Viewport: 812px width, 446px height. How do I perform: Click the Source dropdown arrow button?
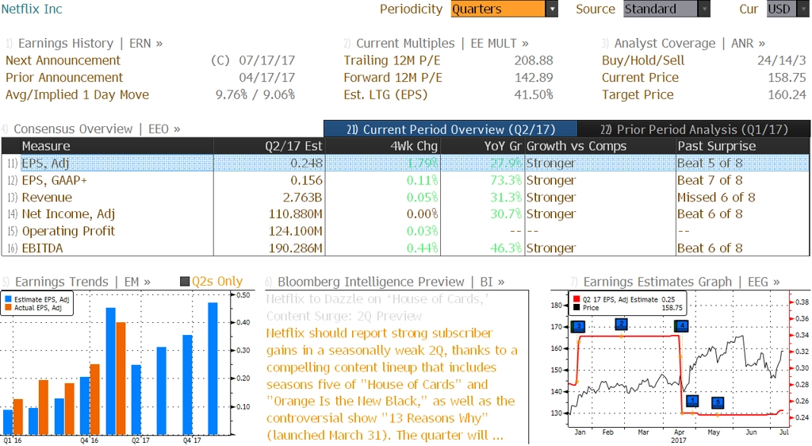click(x=704, y=9)
